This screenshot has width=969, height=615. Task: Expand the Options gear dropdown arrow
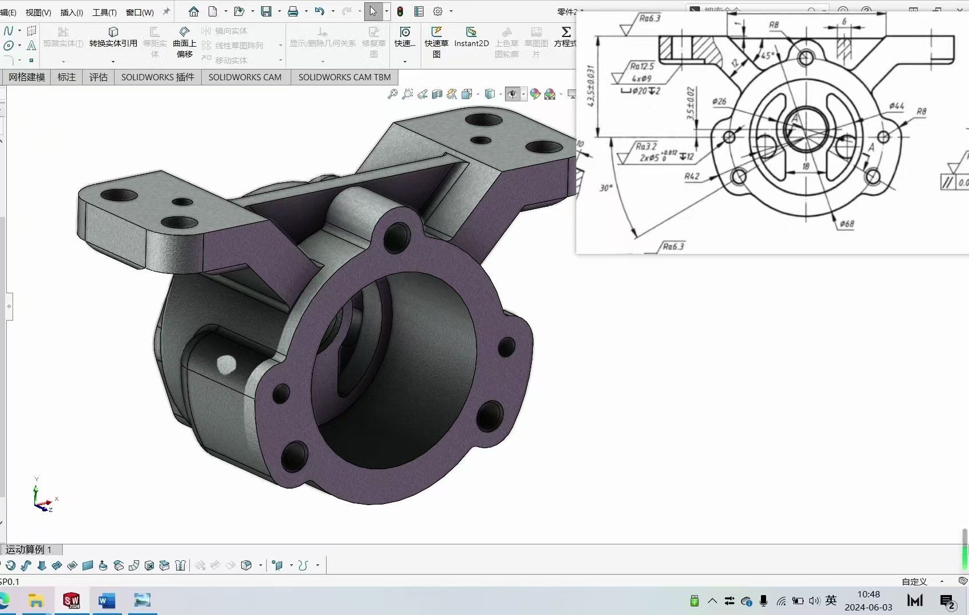click(x=451, y=11)
